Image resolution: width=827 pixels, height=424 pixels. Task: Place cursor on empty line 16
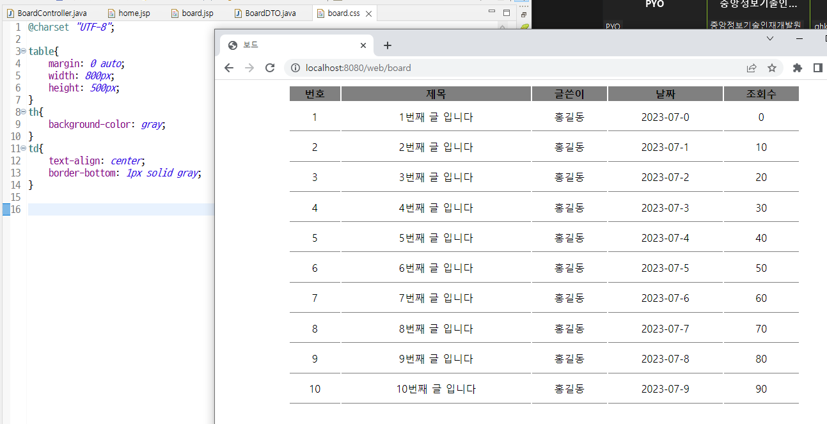(x=122, y=209)
